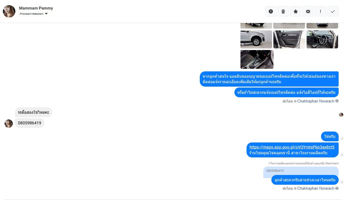Open the gear shift console photo
Viewport: 345px width, 200px height.
point(257,60)
